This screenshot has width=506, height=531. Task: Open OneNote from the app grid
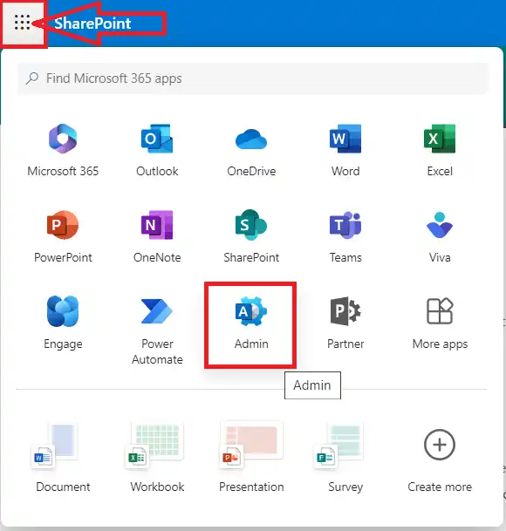pos(157,237)
